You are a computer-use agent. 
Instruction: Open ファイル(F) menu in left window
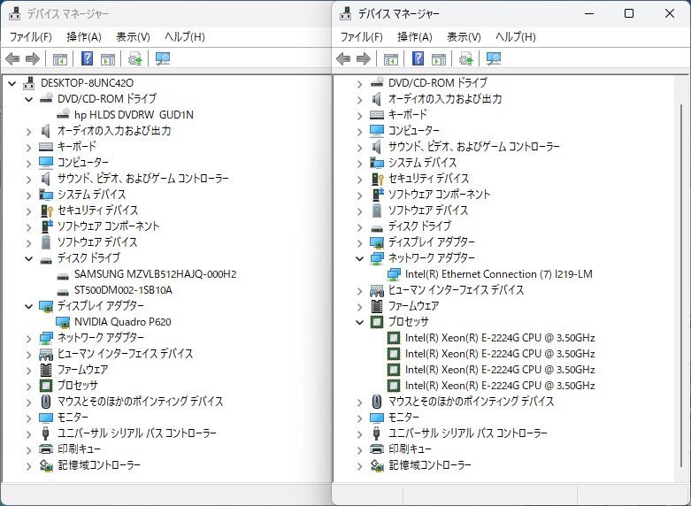tap(30, 36)
